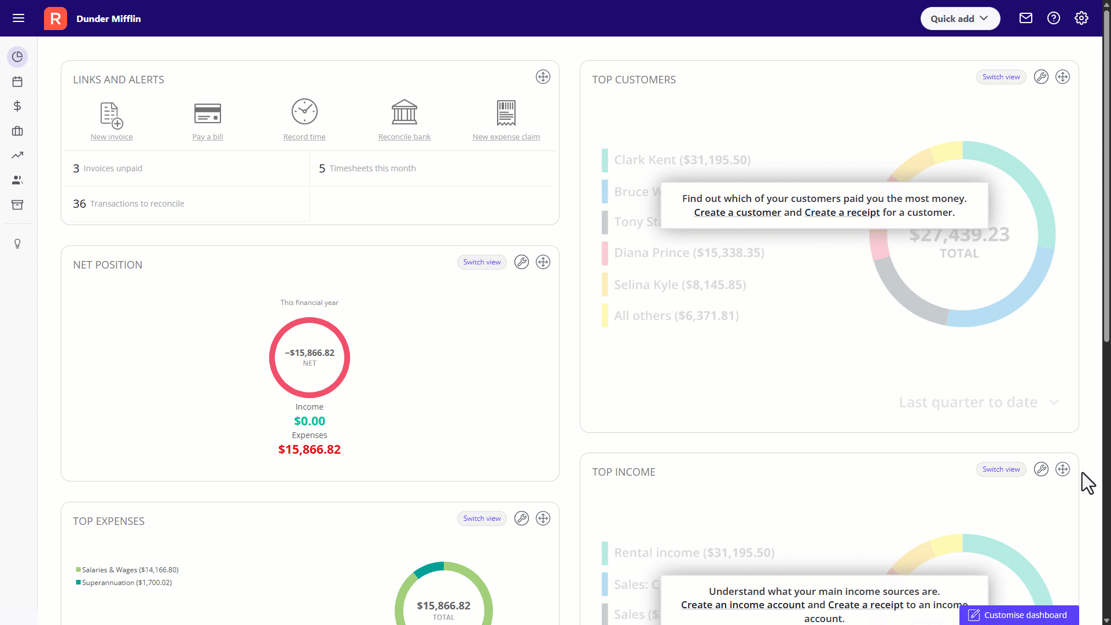The width and height of the screenshot is (1111, 625).
Task: Click the Record time clock icon
Action: pos(304,112)
